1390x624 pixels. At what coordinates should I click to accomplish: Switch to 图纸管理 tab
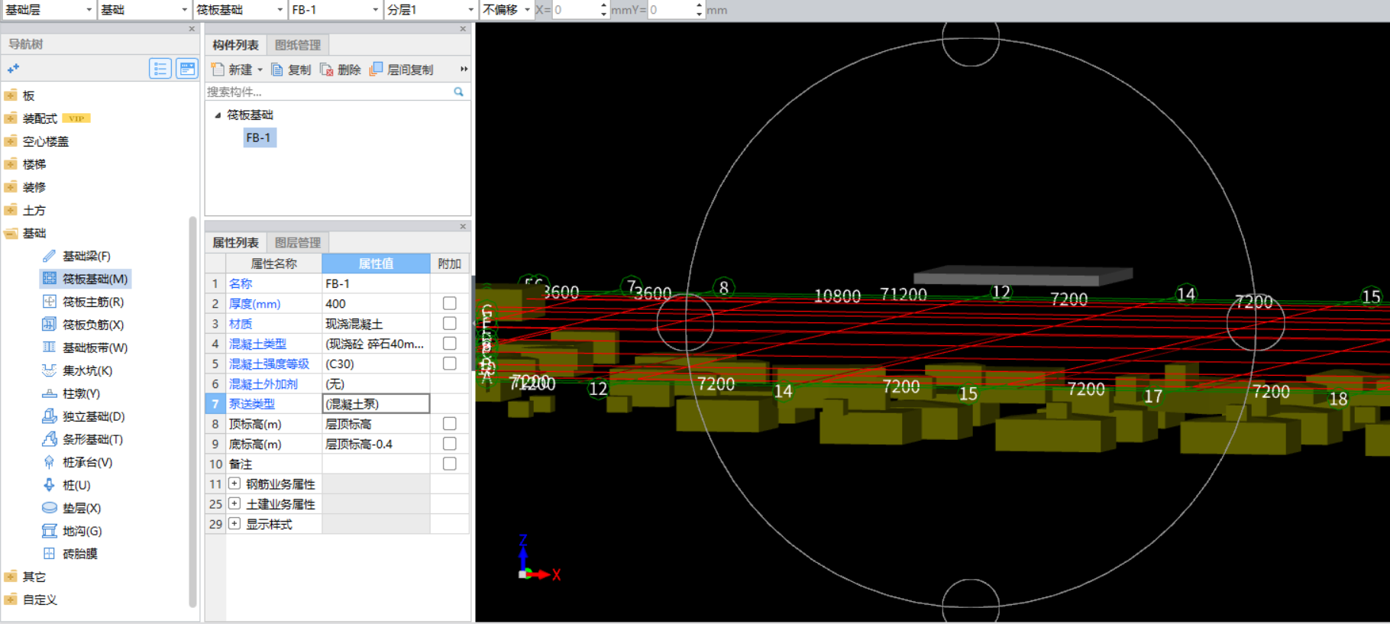click(x=298, y=45)
